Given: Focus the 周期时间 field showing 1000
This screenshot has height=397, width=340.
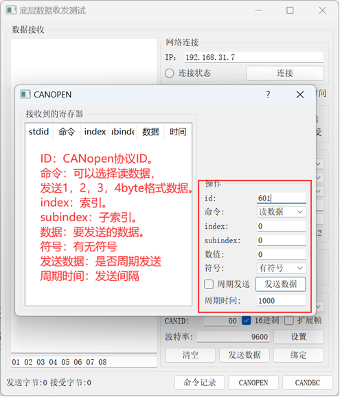Looking at the screenshot, I should click(x=282, y=301).
